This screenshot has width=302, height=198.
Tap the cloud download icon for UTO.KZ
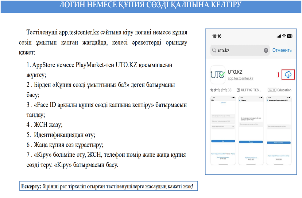[x=288, y=75]
